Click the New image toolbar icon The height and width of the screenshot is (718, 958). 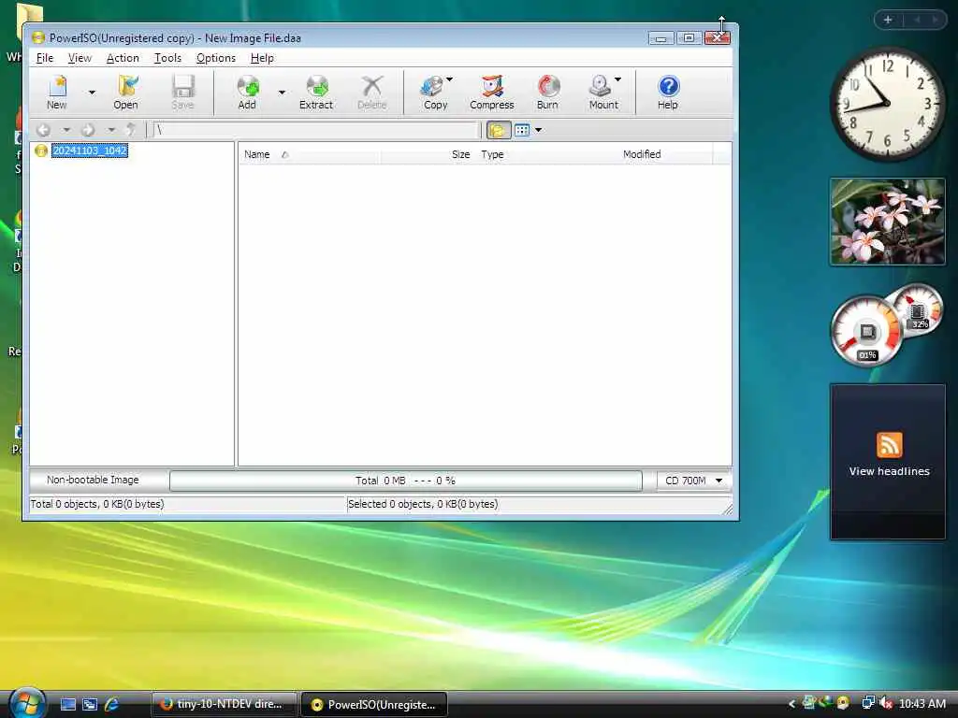point(57,93)
